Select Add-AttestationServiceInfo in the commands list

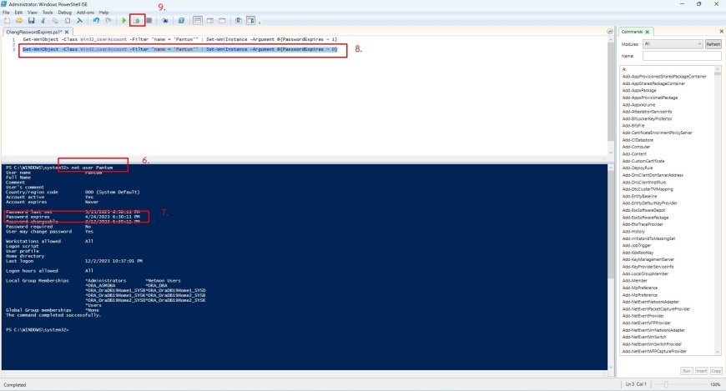[x=647, y=112]
